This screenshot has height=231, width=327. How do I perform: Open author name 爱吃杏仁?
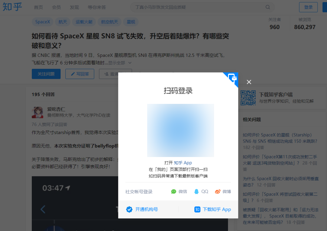point(56,109)
